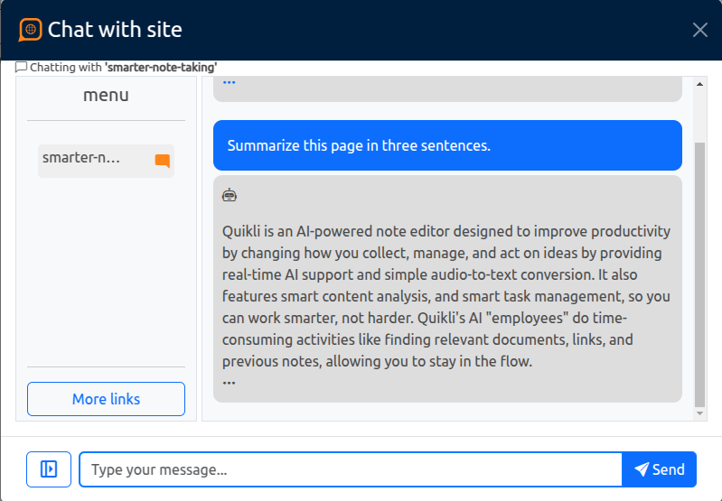Click the orange chat icon on smarter-n… item
Image resolution: width=722 pixels, height=501 pixels.
(x=163, y=161)
